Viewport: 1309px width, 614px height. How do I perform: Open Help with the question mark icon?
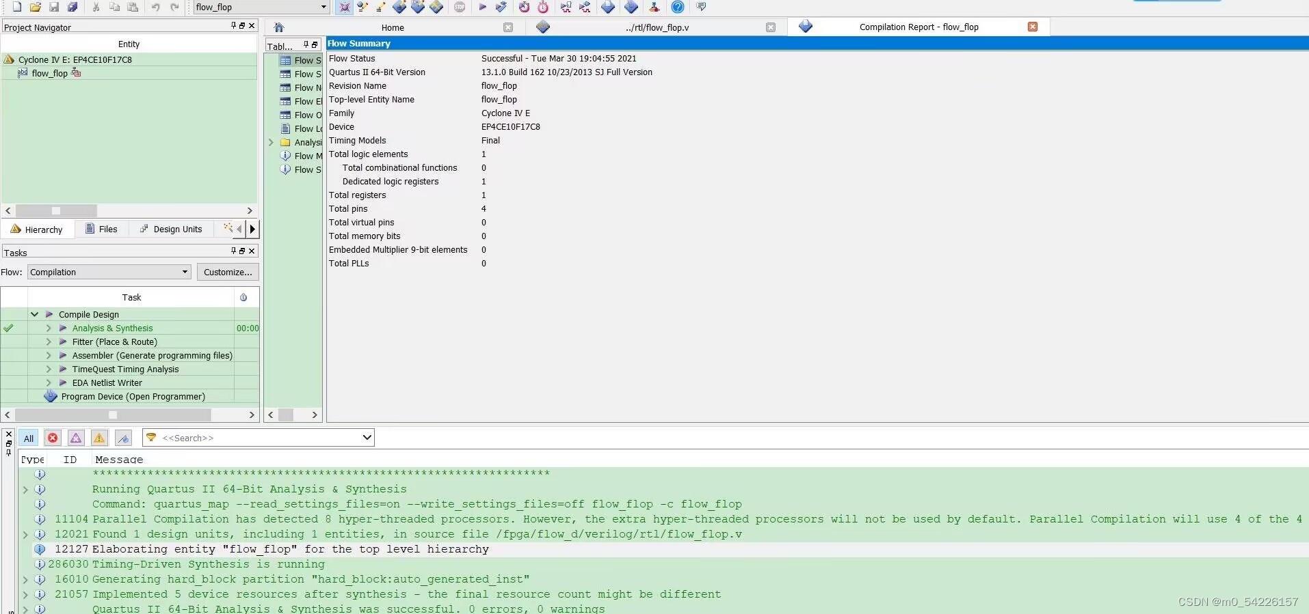point(677,7)
